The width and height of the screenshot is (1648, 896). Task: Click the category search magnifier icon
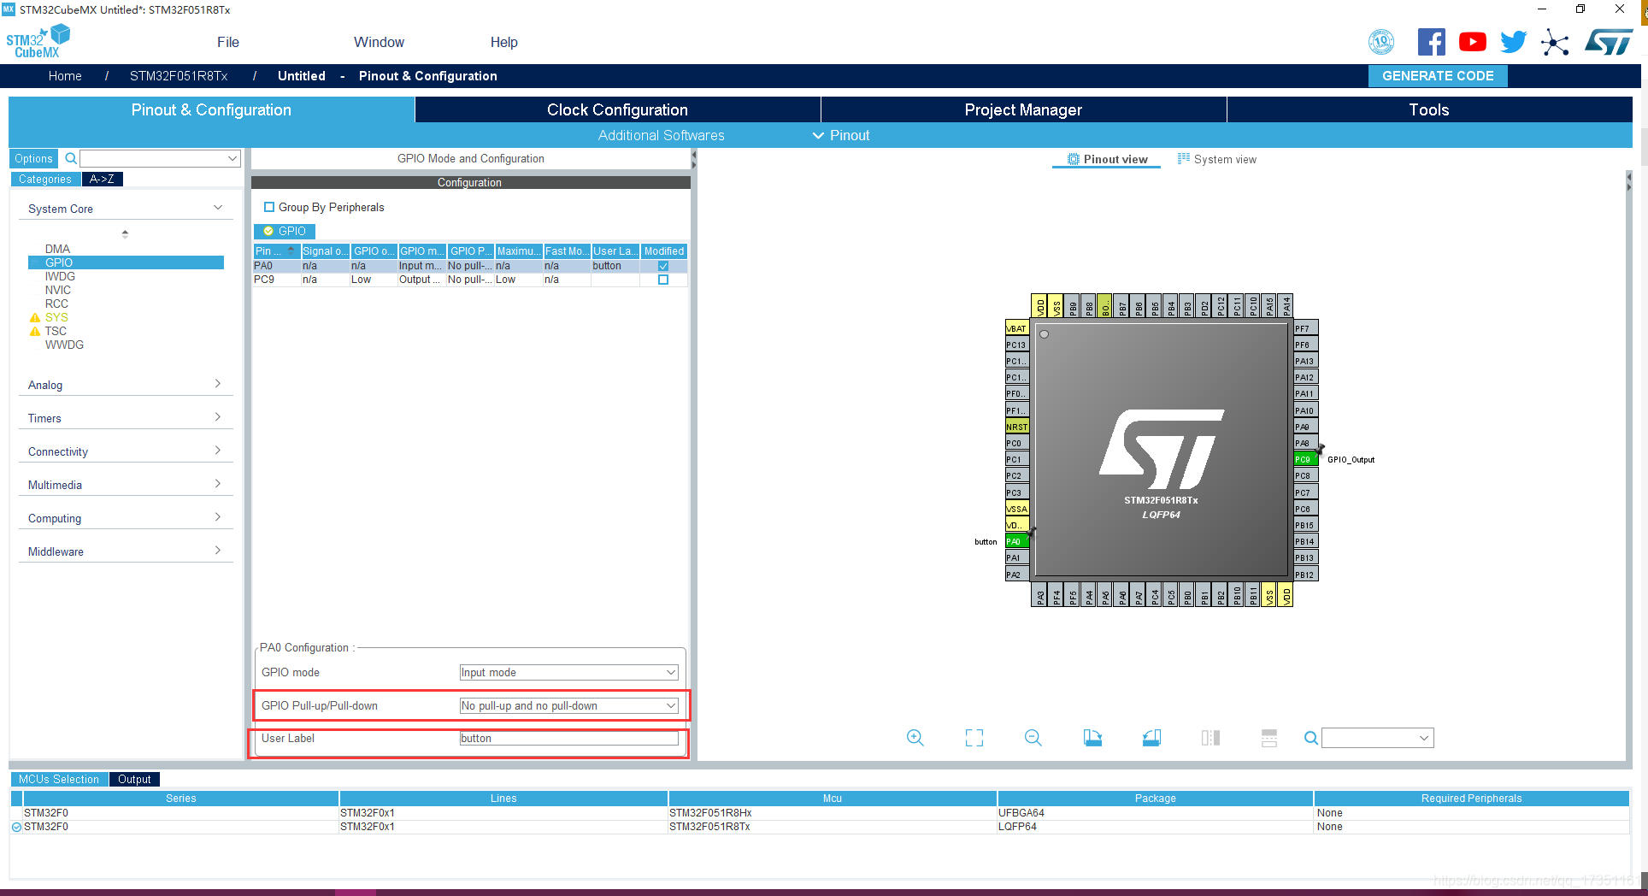(71, 158)
